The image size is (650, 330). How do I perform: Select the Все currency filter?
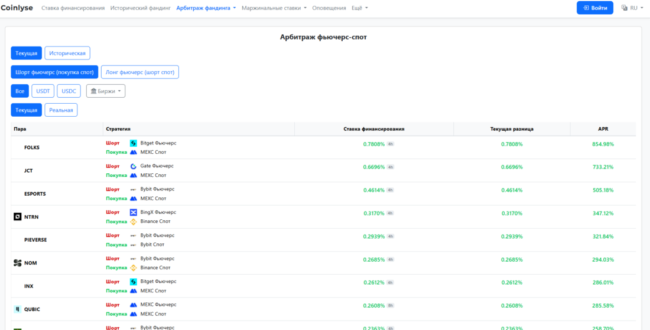pyautogui.click(x=20, y=91)
